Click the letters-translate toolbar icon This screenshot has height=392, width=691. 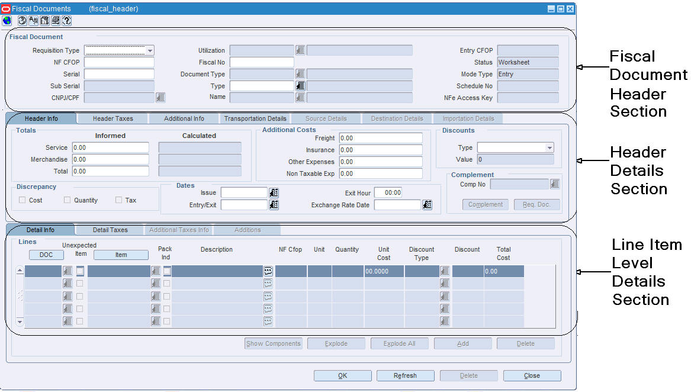(x=33, y=20)
